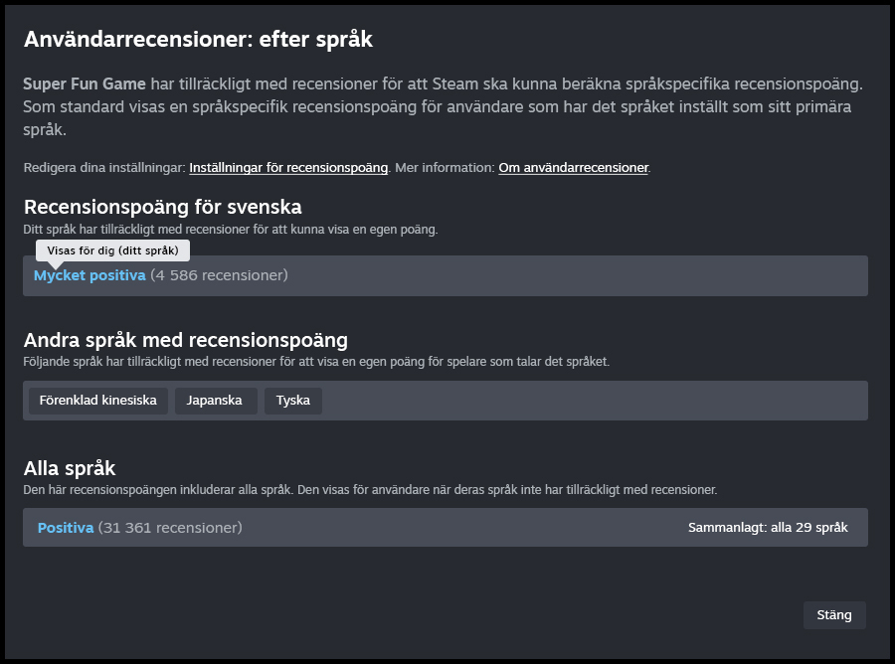Image resolution: width=895 pixels, height=664 pixels.
Task: Click the Recensionspoäng för svenska heading
Action: [x=162, y=207]
